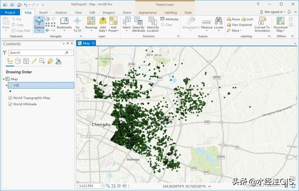The height and width of the screenshot is (191, 299).
Task: Open the Bookmarks gallery
Action: tap(64, 24)
